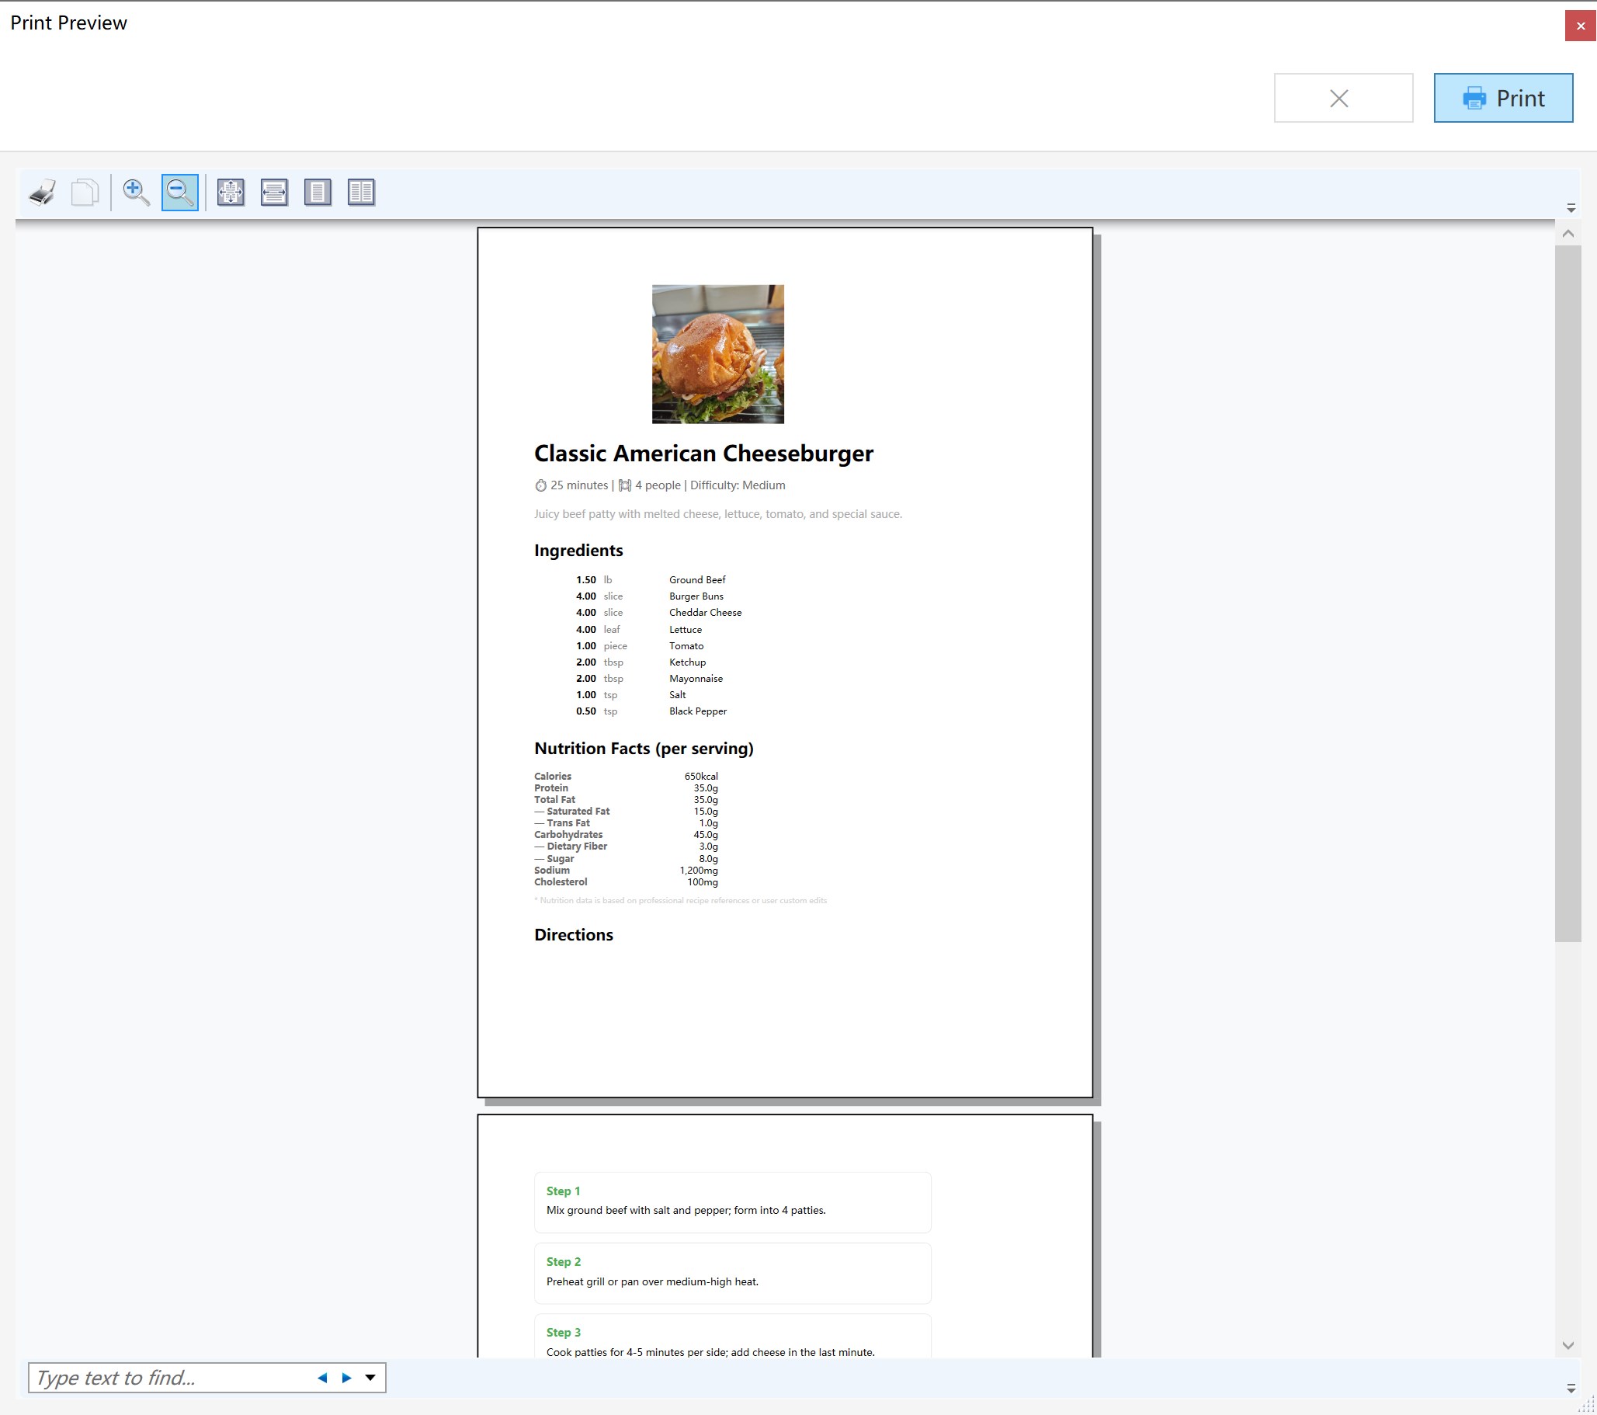Click the vertical scrollbar thumb

pyautogui.click(x=1568, y=594)
